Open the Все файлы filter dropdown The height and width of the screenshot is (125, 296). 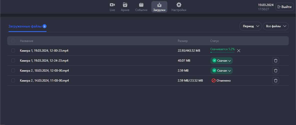coord(275,26)
